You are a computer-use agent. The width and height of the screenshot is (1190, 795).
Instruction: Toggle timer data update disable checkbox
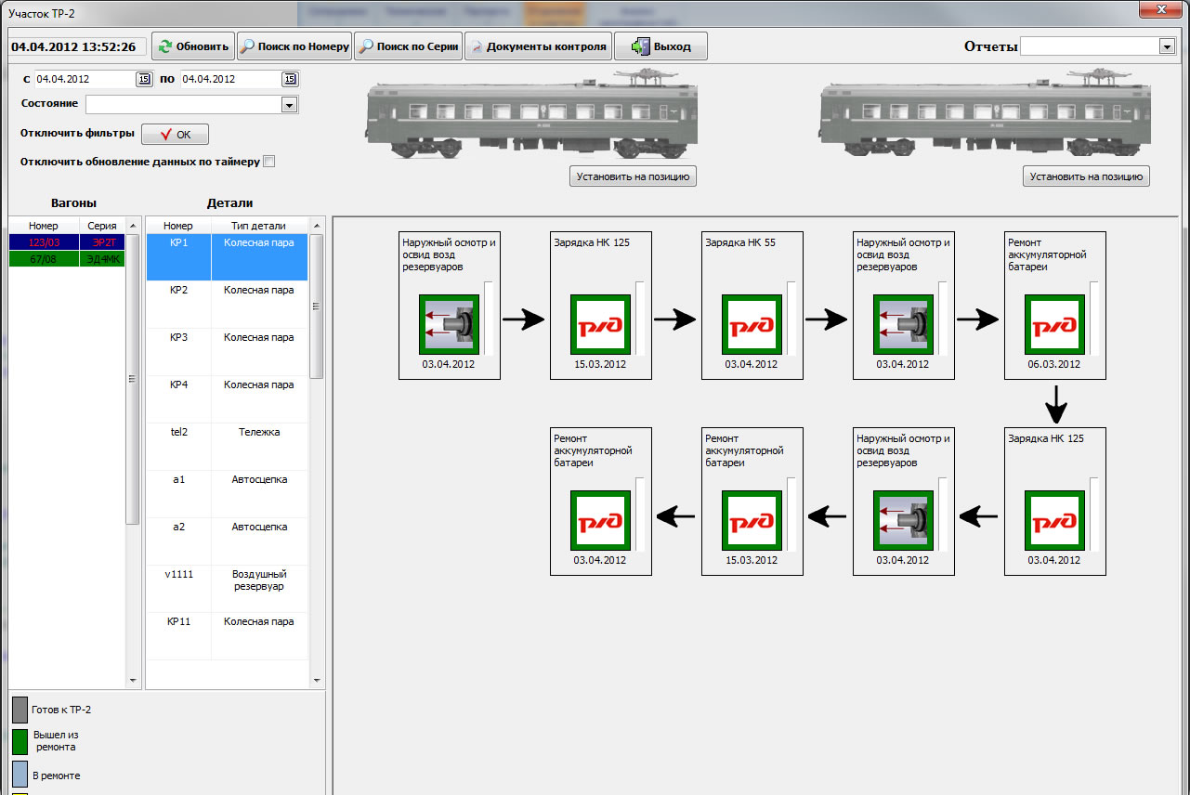269,162
